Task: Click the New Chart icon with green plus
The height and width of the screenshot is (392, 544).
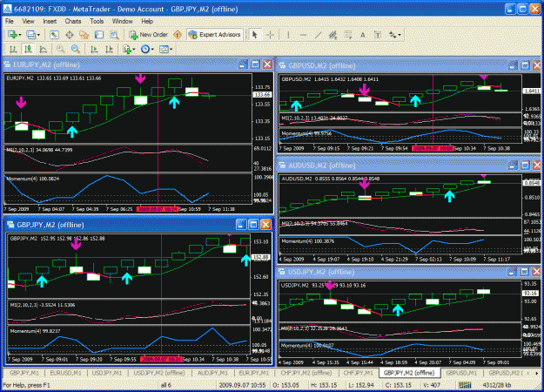Action: 12,35
